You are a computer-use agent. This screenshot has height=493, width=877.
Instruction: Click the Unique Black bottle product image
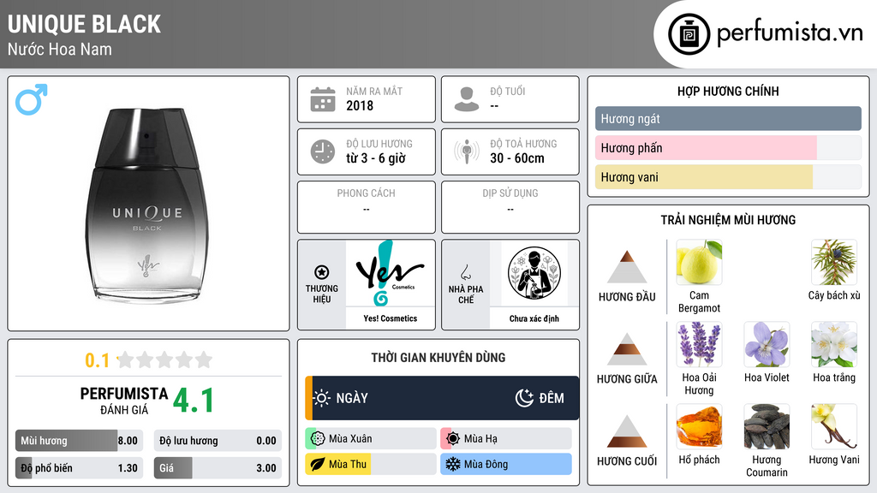click(148, 204)
